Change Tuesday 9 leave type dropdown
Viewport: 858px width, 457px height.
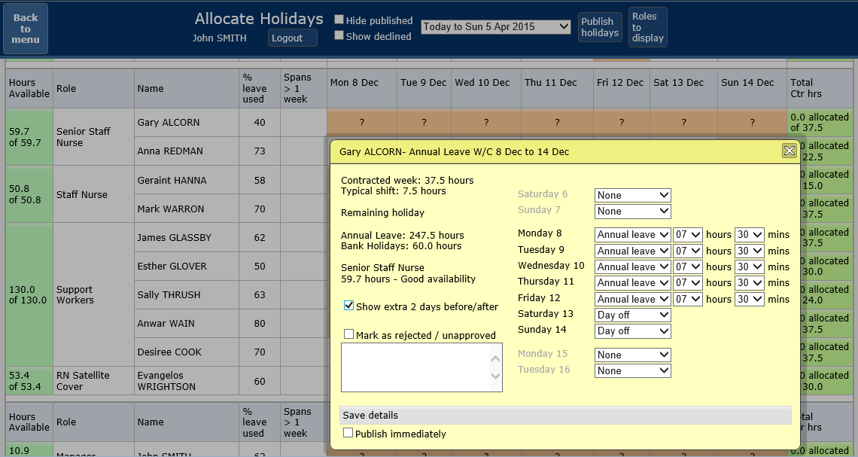(x=632, y=251)
